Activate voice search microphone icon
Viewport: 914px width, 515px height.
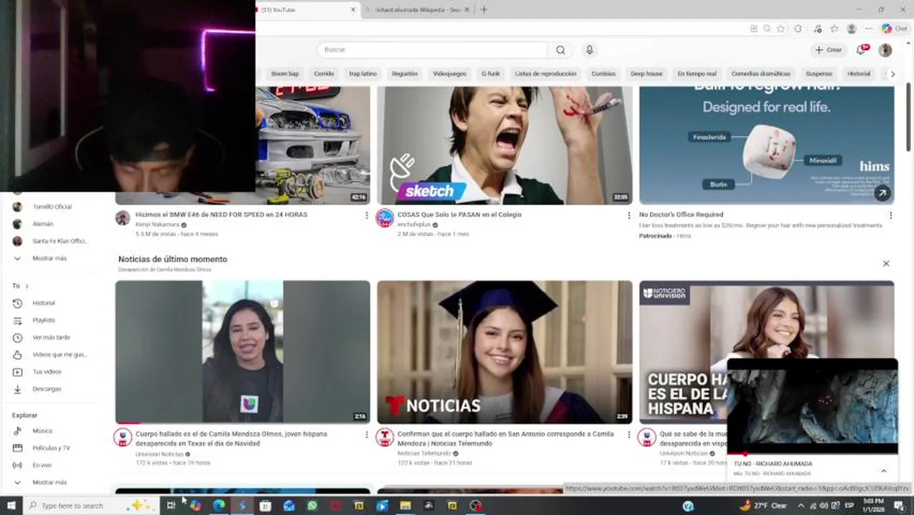589,50
